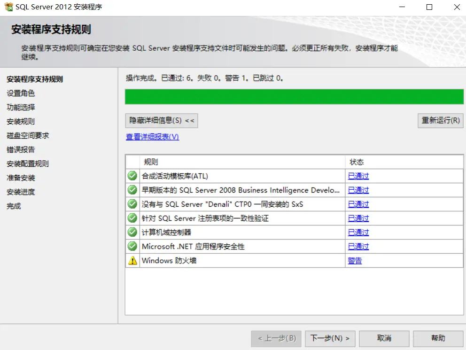Click green check icon for 注册表项的一致性验证 row

point(132,218)
